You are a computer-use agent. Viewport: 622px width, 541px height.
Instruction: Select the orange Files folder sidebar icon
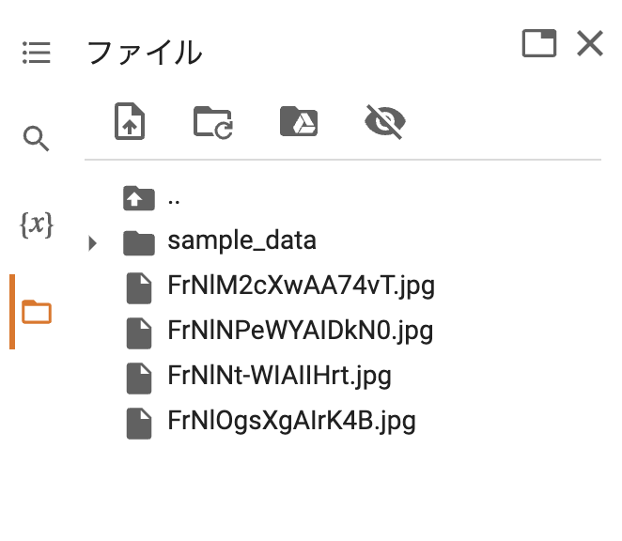(x=36, y=312)
